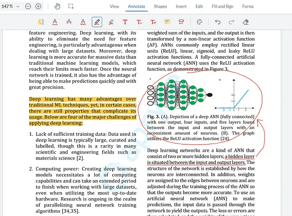Image resolution: width=292 pixels, height=216 pixels.
Task: Add a sticky note comment
Action: pyautogui.click(x=167, y=22)
